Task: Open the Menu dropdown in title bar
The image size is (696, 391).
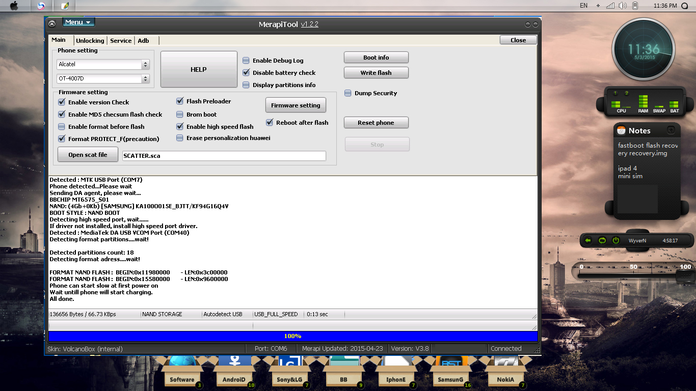Action: [78, 22]
